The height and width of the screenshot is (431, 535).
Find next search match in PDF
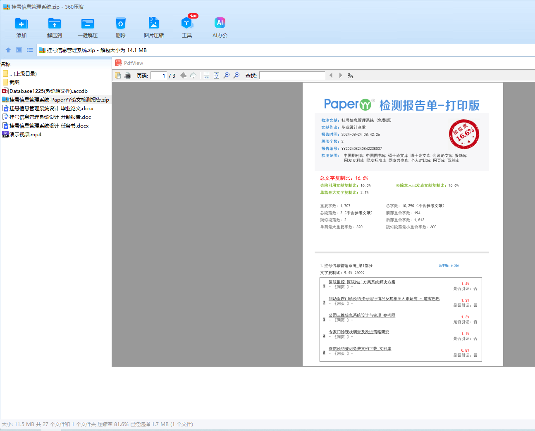[x=341, y=76]
